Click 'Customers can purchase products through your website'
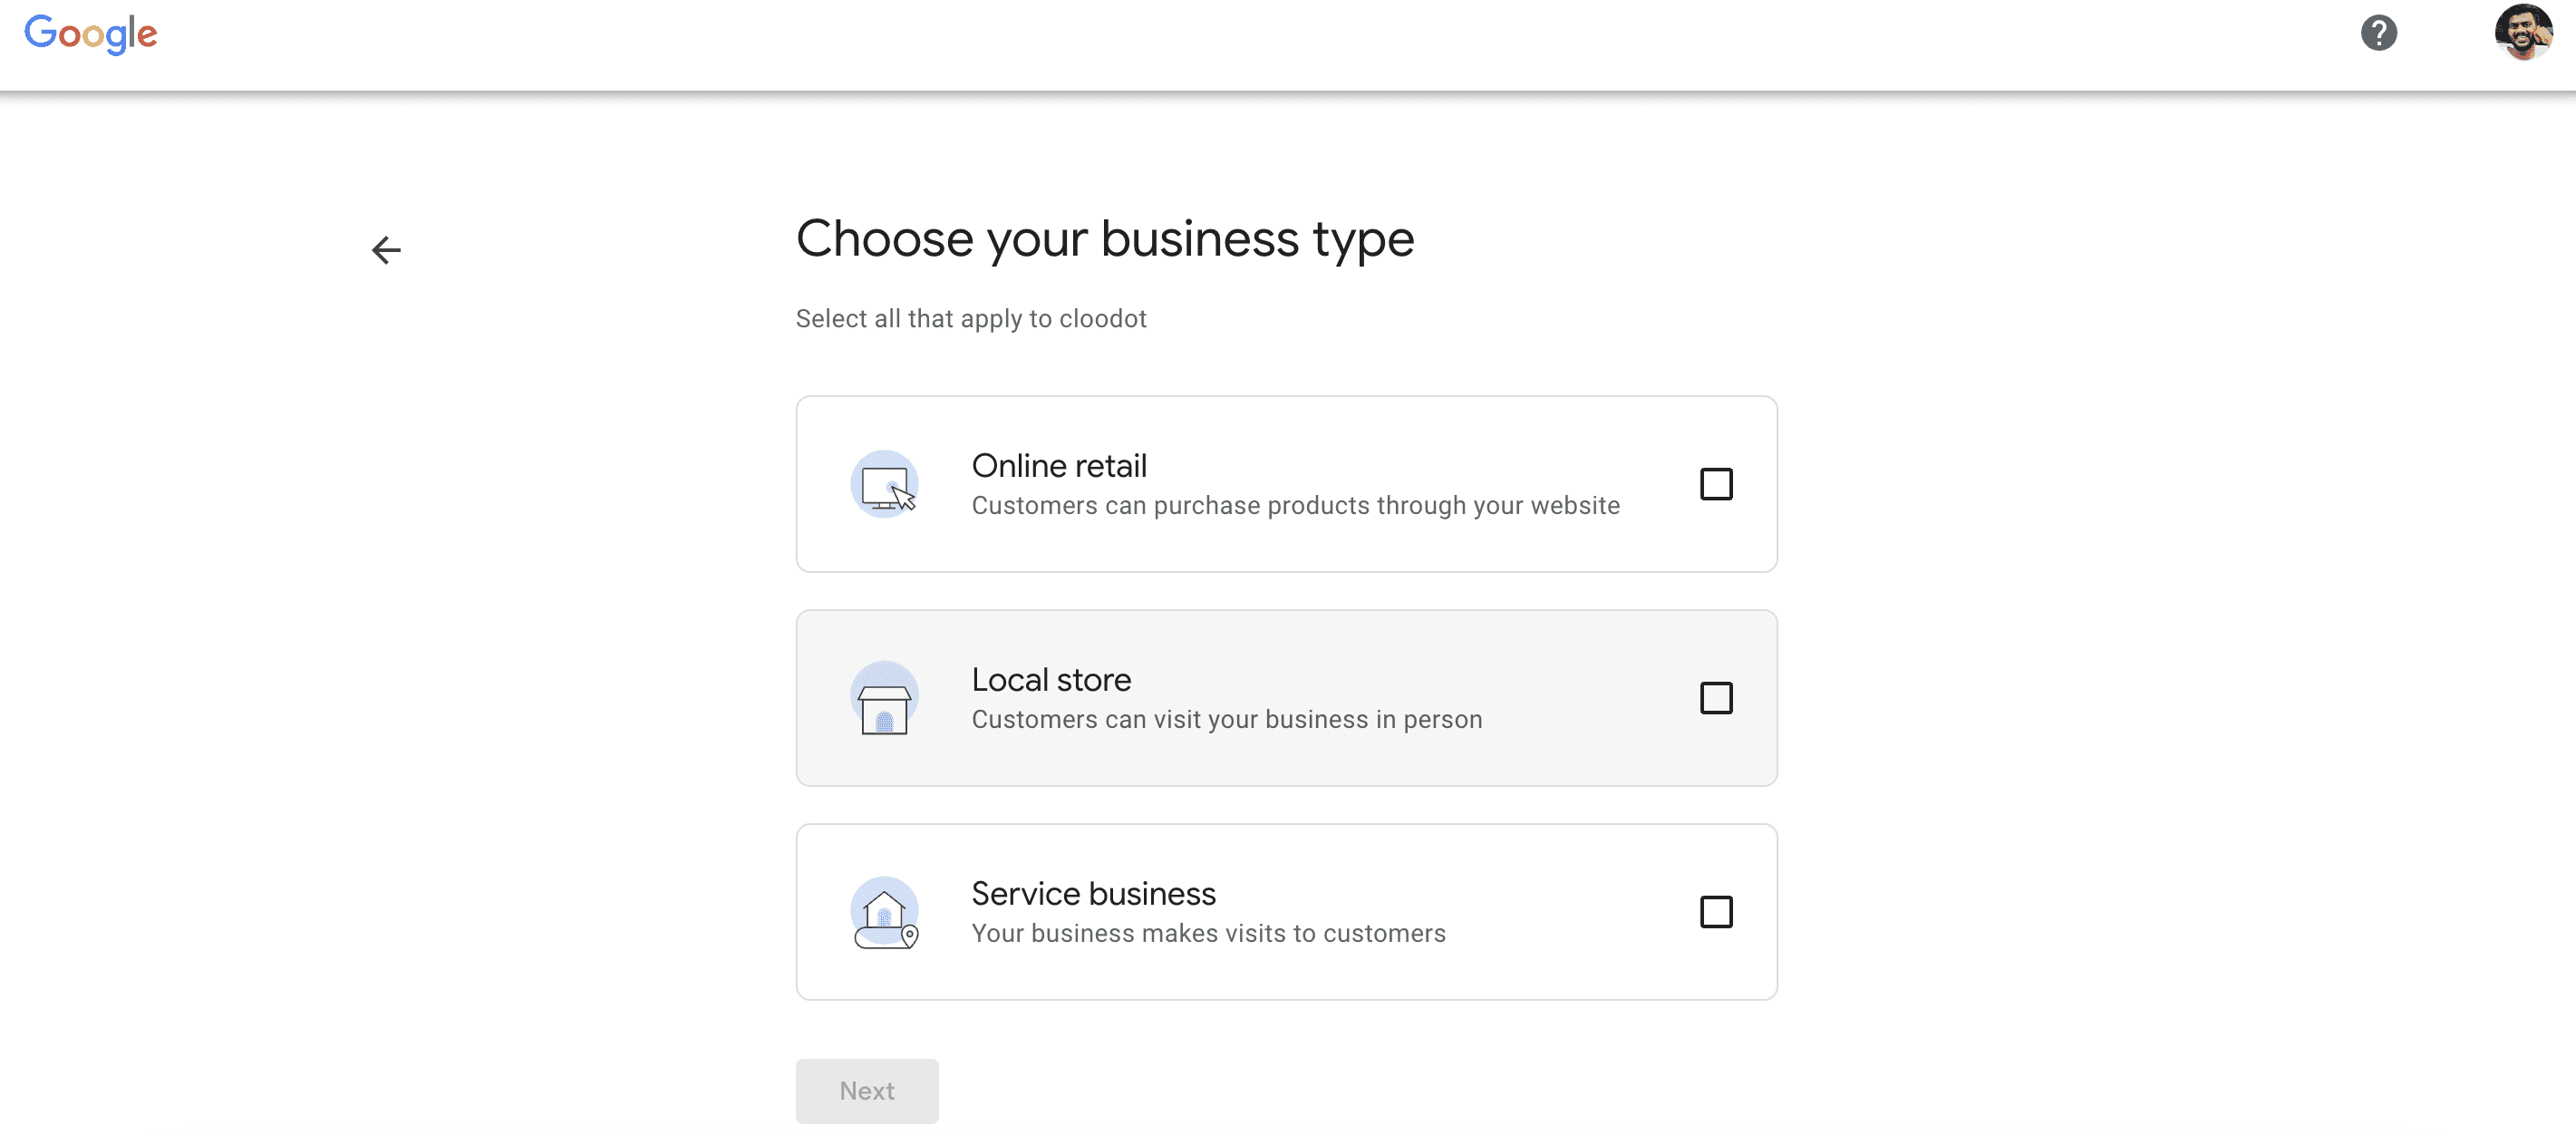The height and width of the screenshot is (1135, 2576). 1295,506
